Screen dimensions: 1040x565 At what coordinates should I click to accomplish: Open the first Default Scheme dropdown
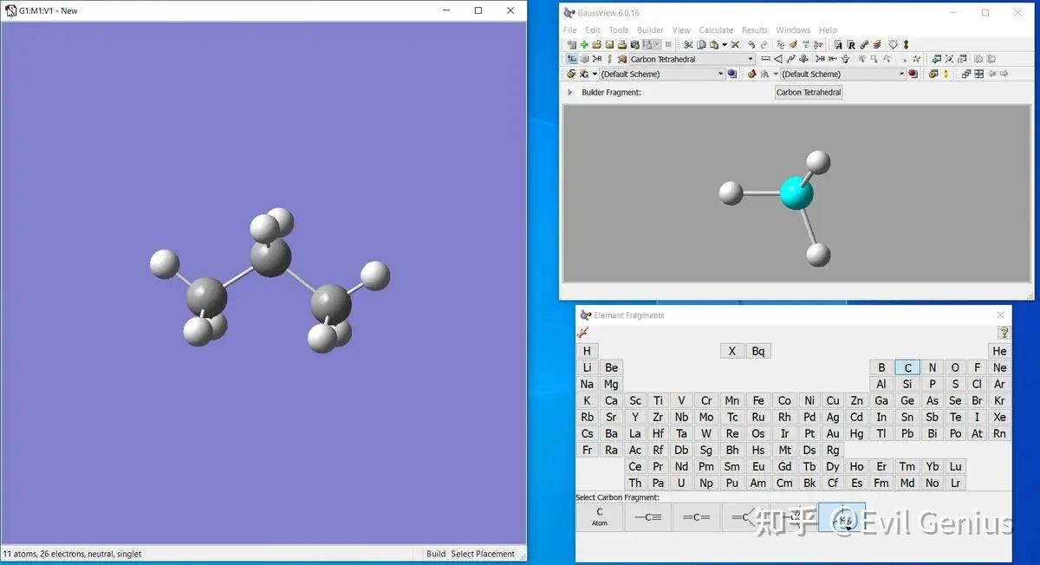point(720,74)
